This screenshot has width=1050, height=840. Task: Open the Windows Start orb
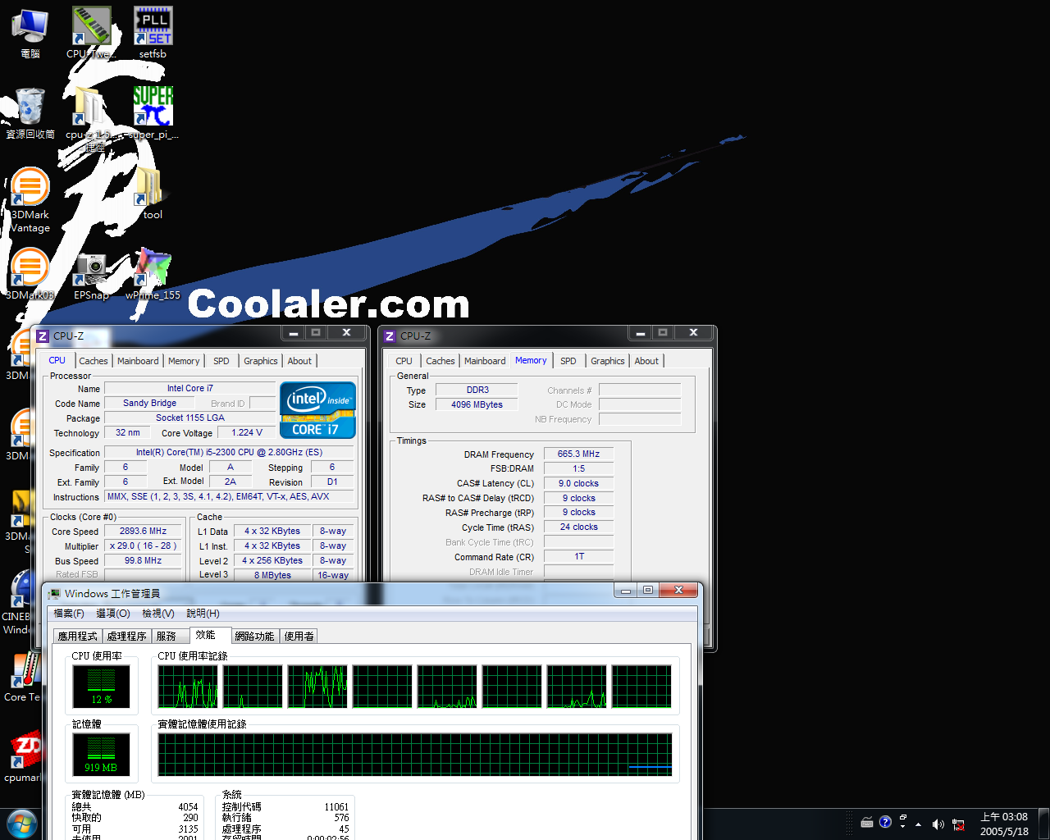pos(22,824)
